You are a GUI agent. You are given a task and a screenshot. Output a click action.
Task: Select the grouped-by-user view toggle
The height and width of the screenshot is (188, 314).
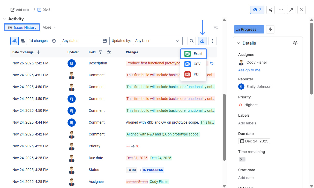tap(14, 41)
